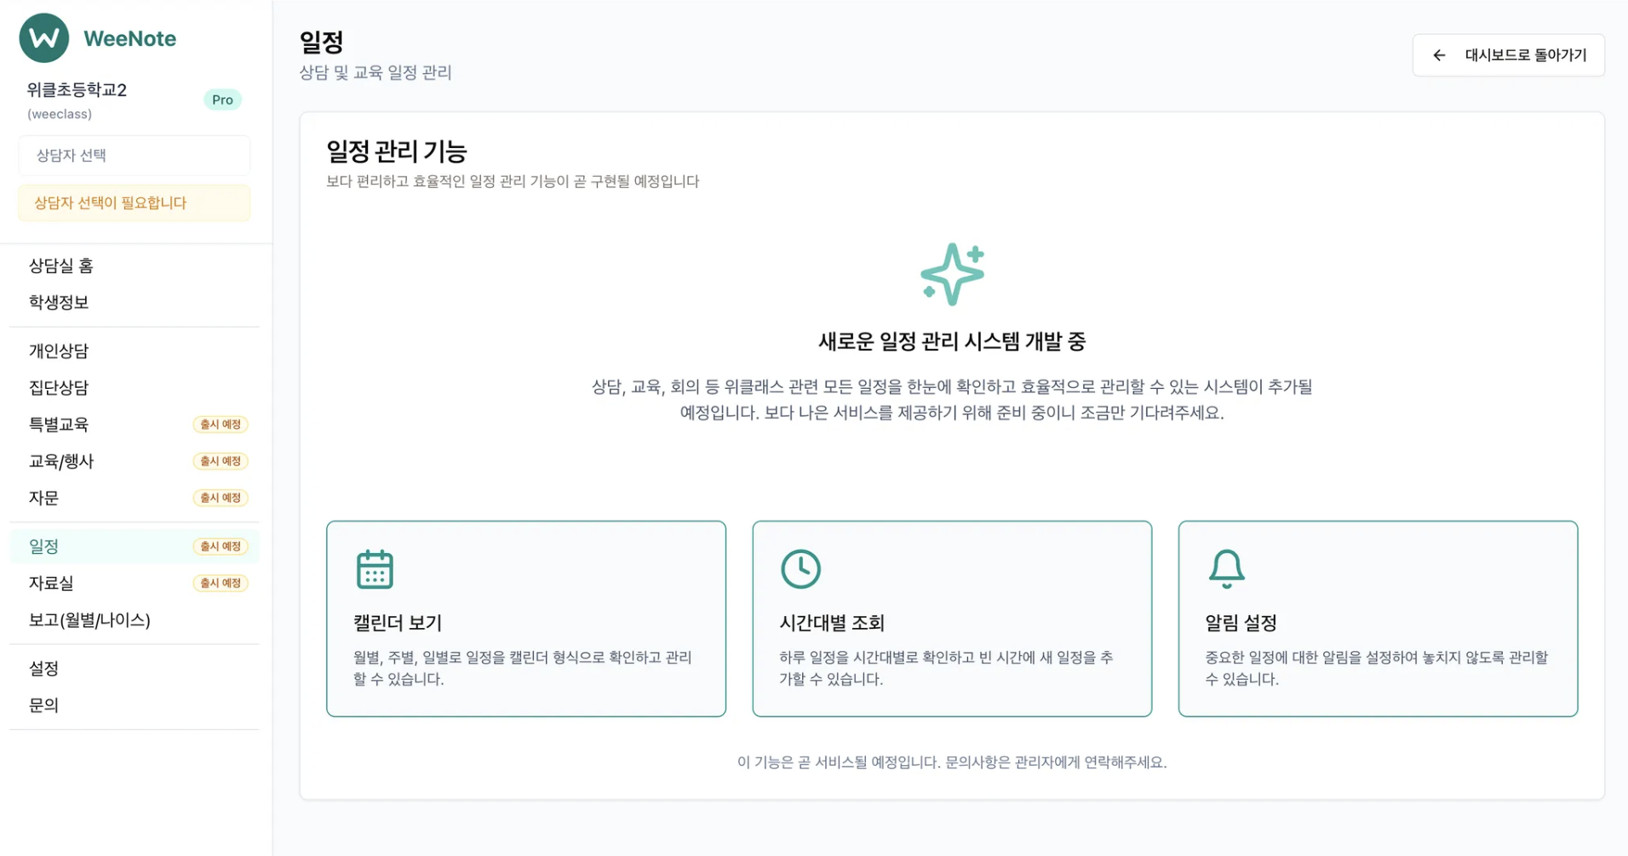Image resolution: width=1628 pixels, height=856 pixels.
Task: Switch to the 학생정보 section
Action: pos(59,302)
